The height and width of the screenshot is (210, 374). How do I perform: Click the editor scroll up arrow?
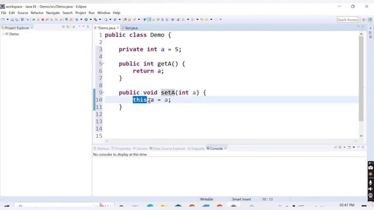pos(361,34)
